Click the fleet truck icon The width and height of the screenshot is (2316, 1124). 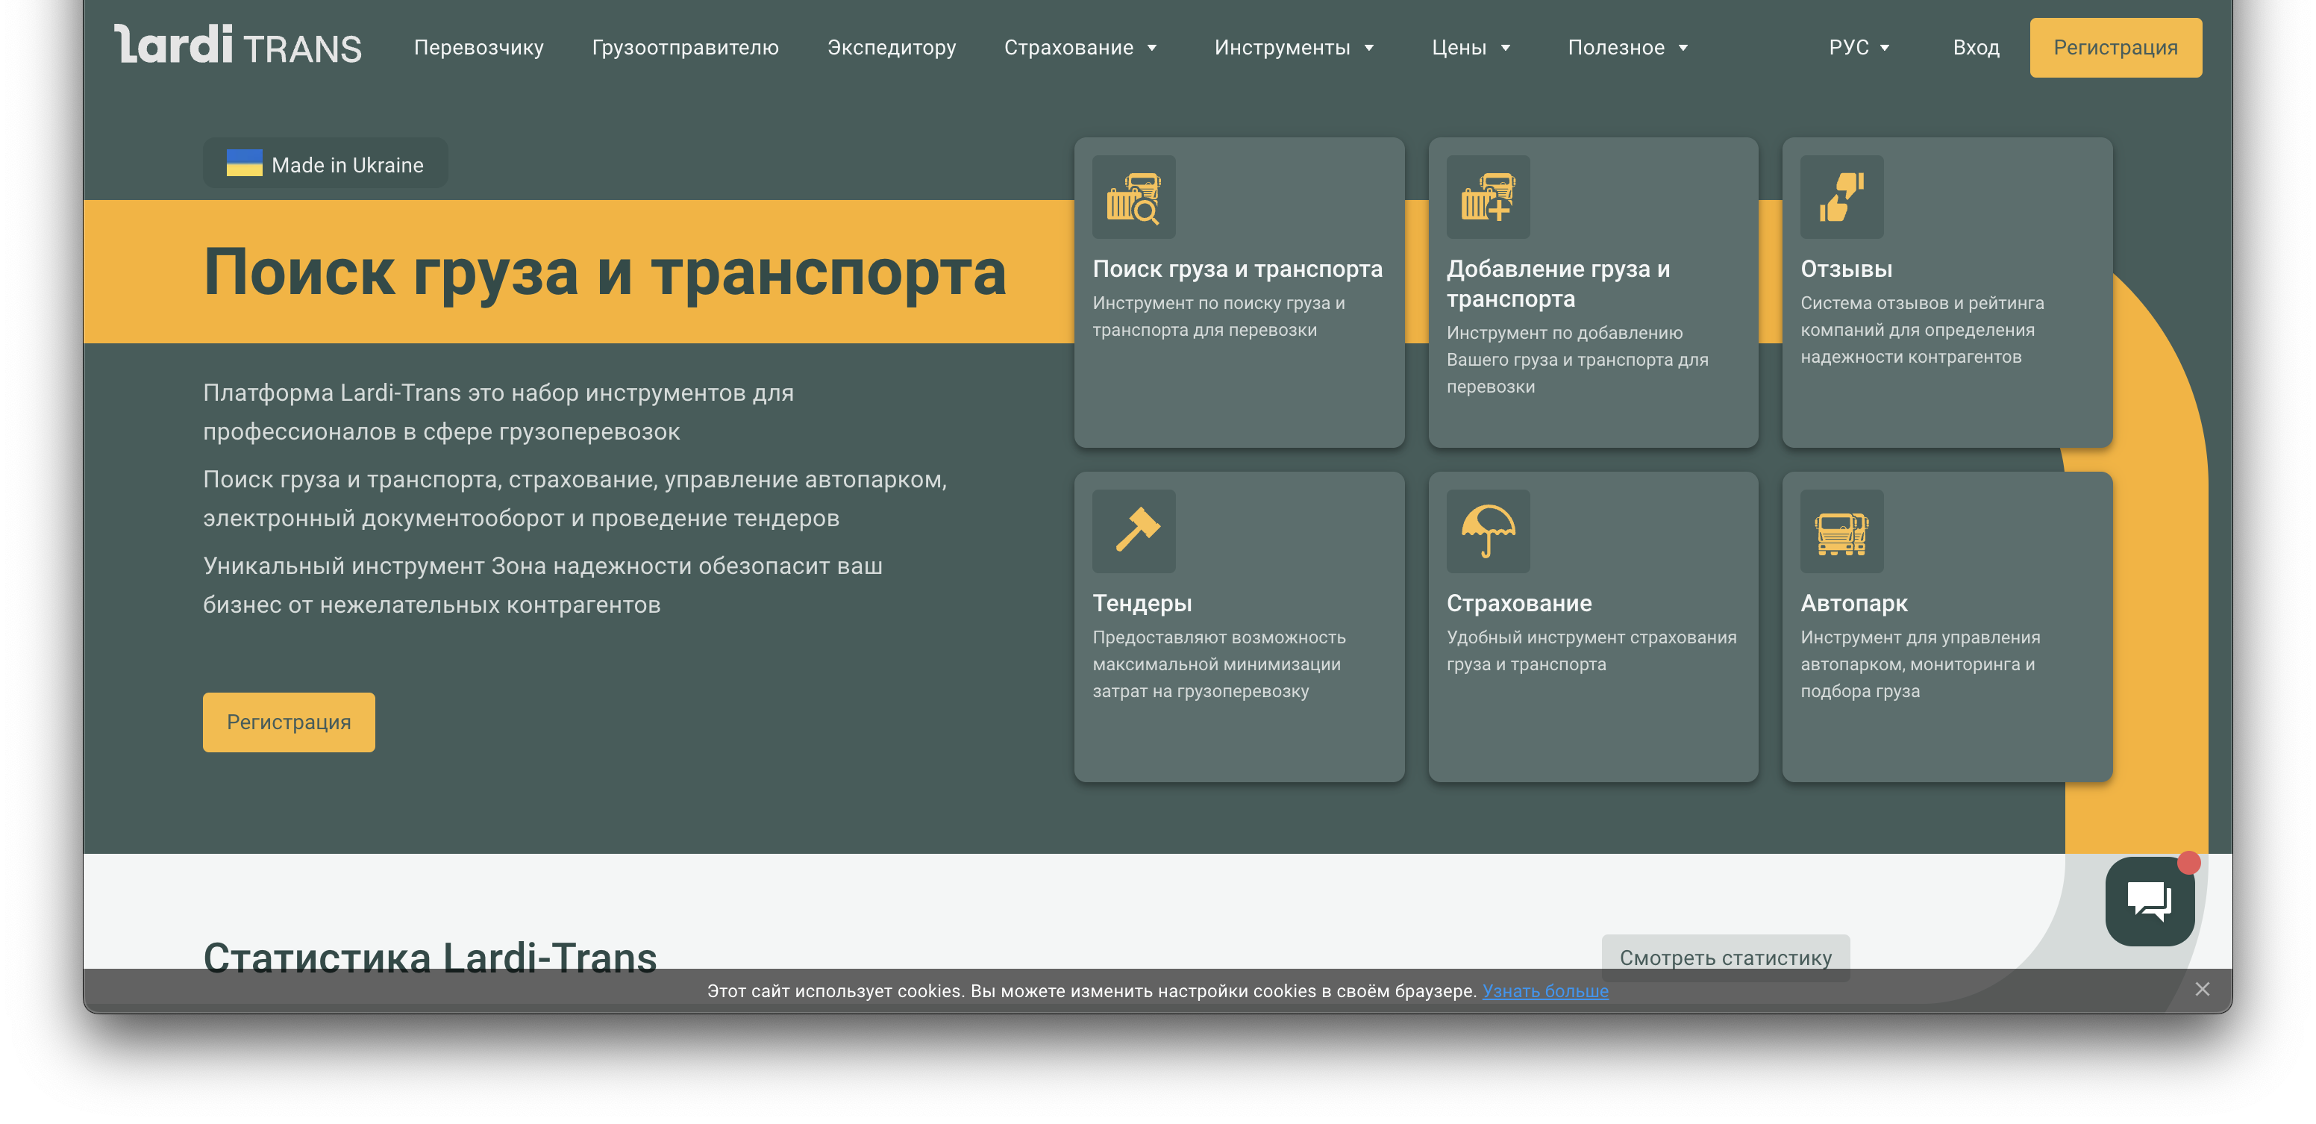click(x=1841, y=531)
